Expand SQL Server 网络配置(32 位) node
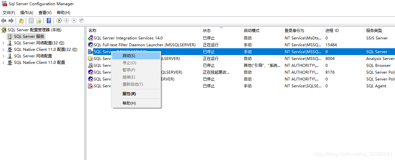 pos(3,43)
